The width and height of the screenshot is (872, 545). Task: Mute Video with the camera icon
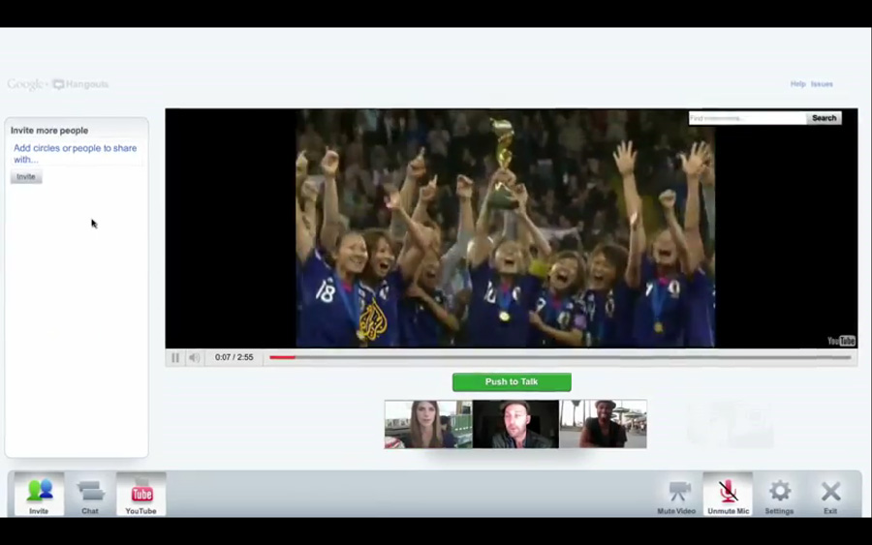pos(677,494)
